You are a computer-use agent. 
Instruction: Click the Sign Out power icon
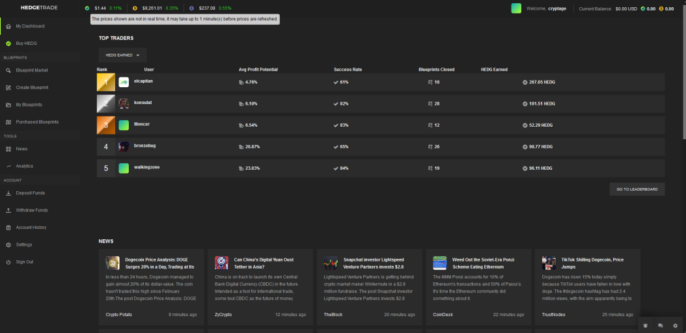point(8,262)
